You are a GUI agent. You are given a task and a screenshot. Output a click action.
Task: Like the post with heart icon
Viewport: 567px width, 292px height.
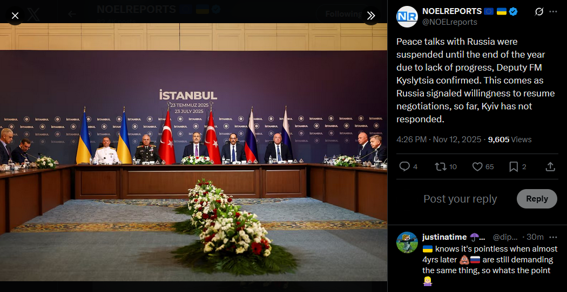478,166
